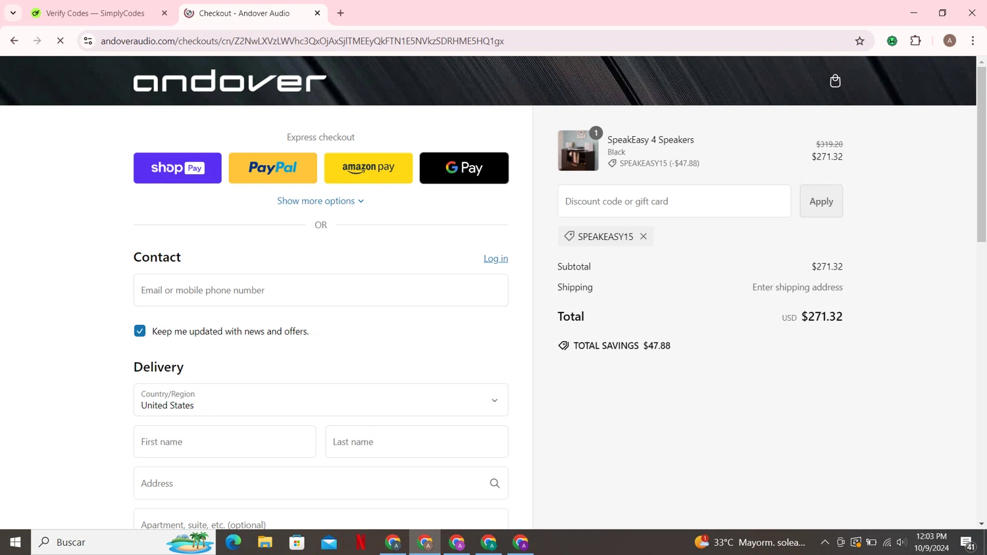Click the Andover logo
The height and width of the screenshot is (555, 987).
click(x=230, y=81)
